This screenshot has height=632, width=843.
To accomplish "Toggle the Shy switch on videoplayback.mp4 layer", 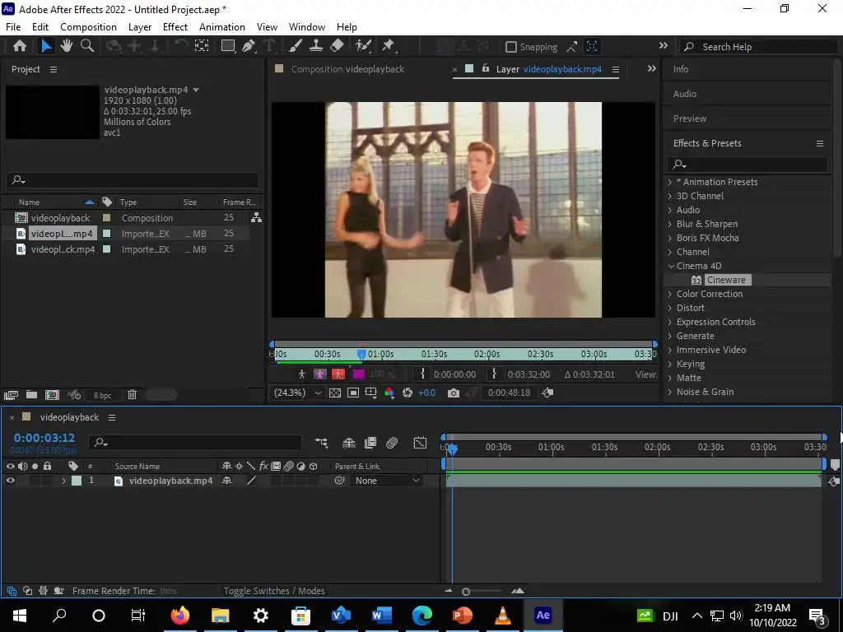I will [x=227, y=481].
